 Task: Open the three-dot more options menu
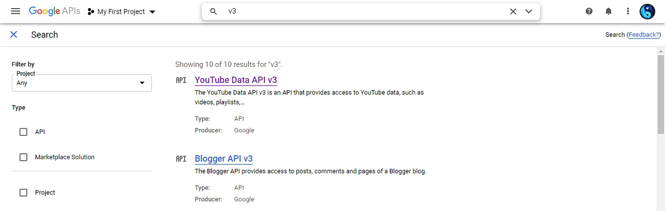coord(628,11)
